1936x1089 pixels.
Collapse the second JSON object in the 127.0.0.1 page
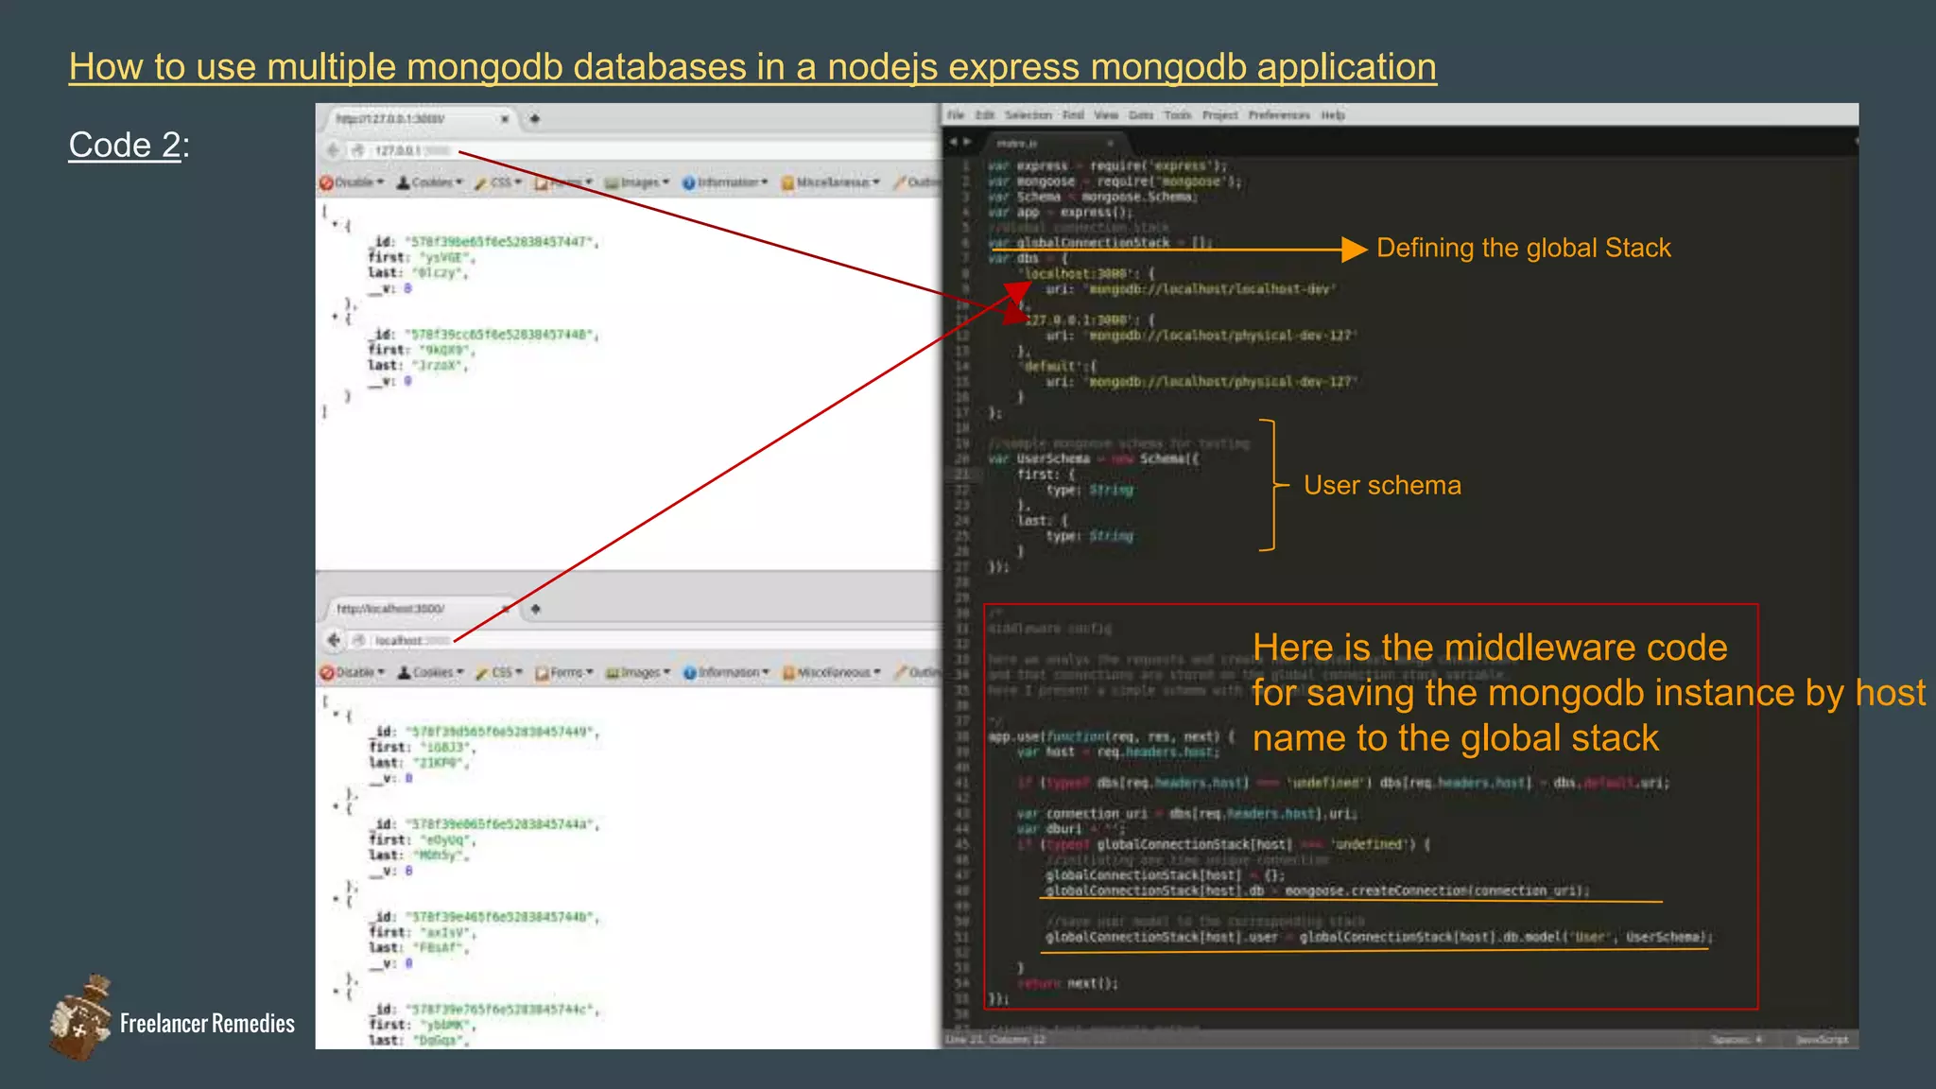point(335,318)
